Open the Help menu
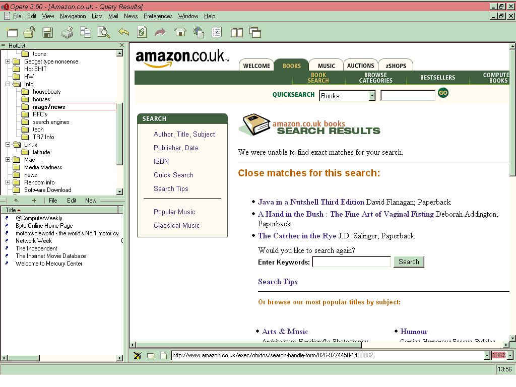 coord(210,16)
